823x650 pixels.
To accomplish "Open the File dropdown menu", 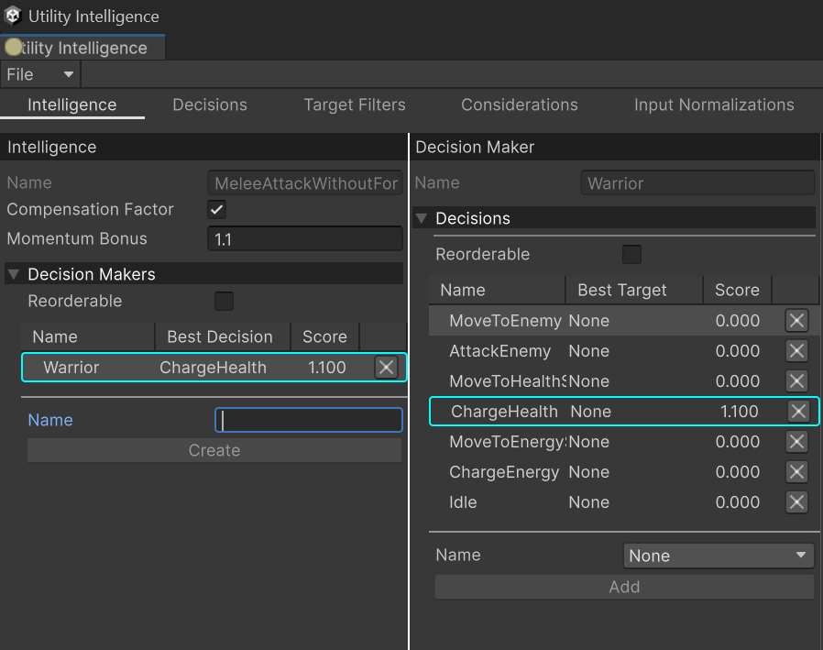I will coord(40,74).
